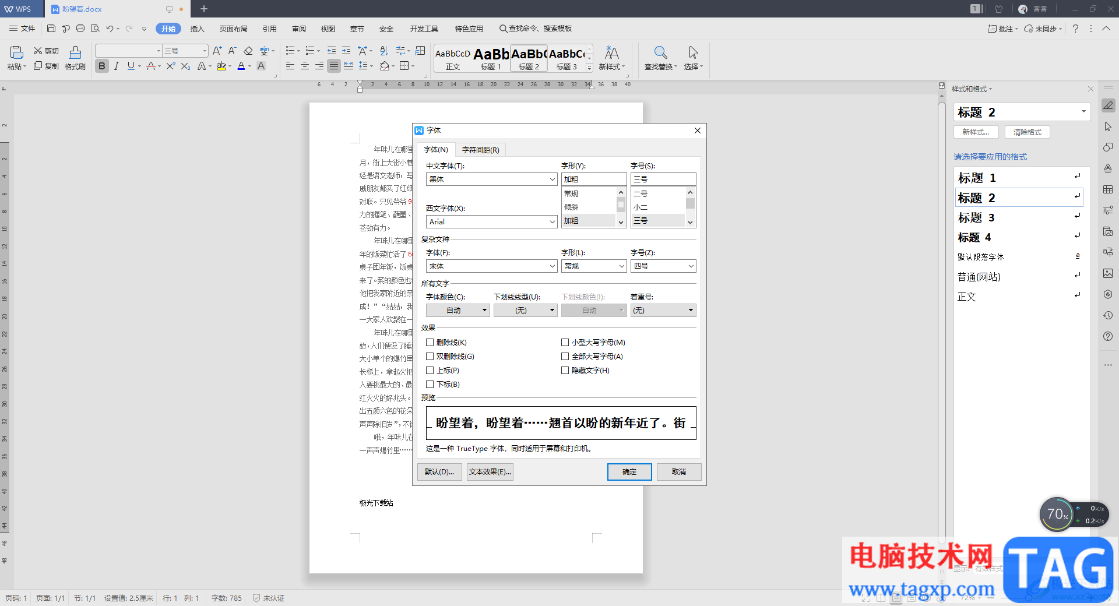Switch to the 字符间距(R) tab

pyautogui.click(x=481, y=150)
